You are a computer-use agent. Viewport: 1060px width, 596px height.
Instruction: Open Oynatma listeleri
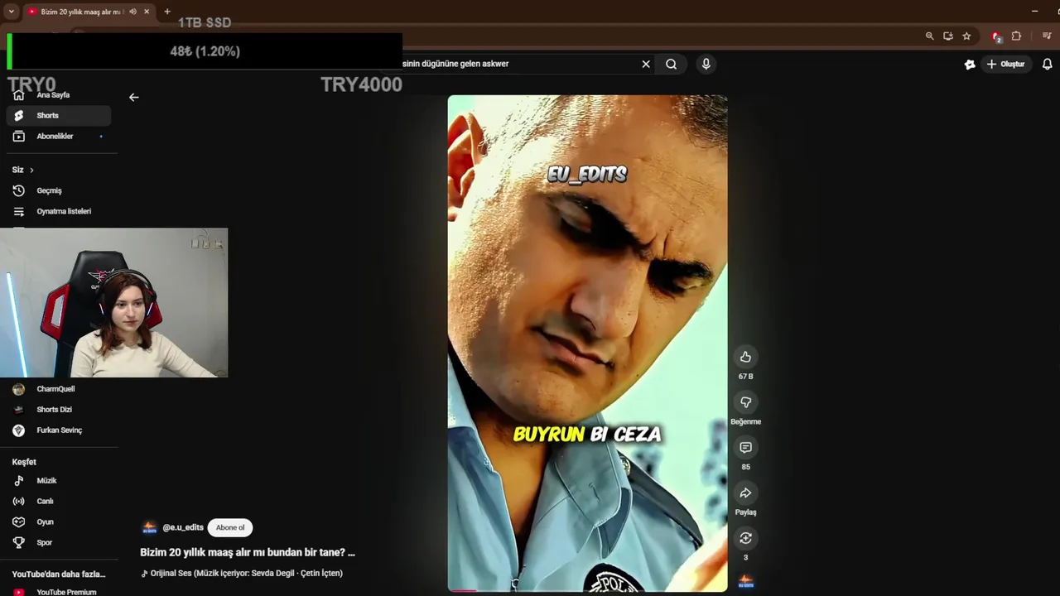[58, 211]
